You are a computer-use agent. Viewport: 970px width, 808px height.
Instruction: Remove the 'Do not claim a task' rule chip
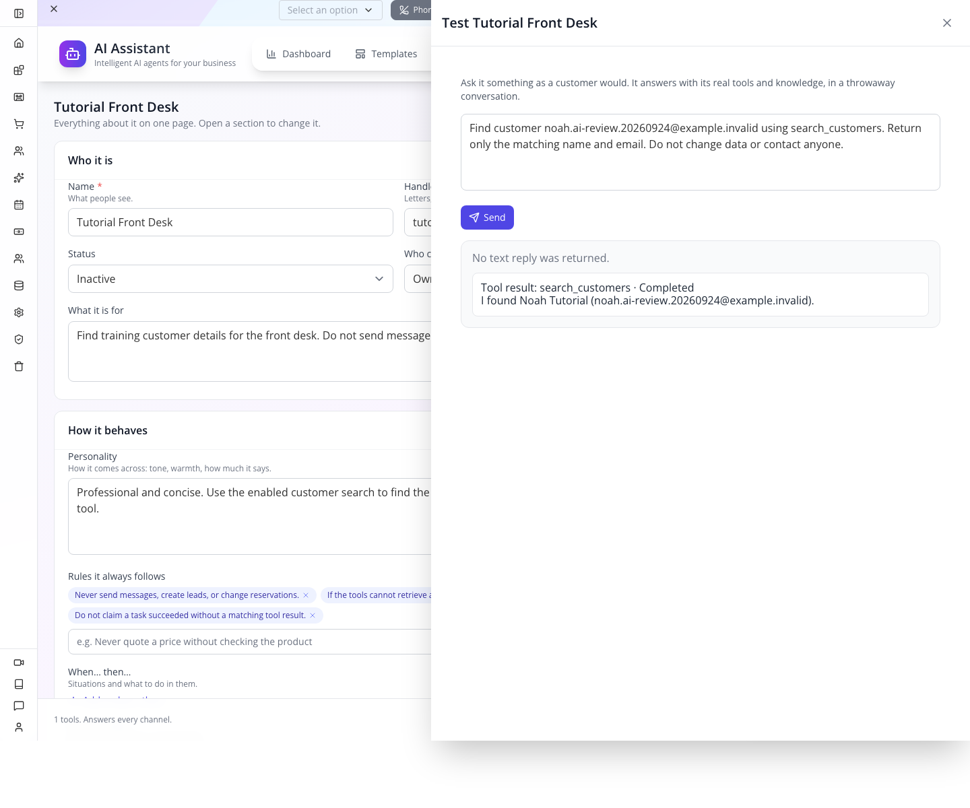point(313,615)
